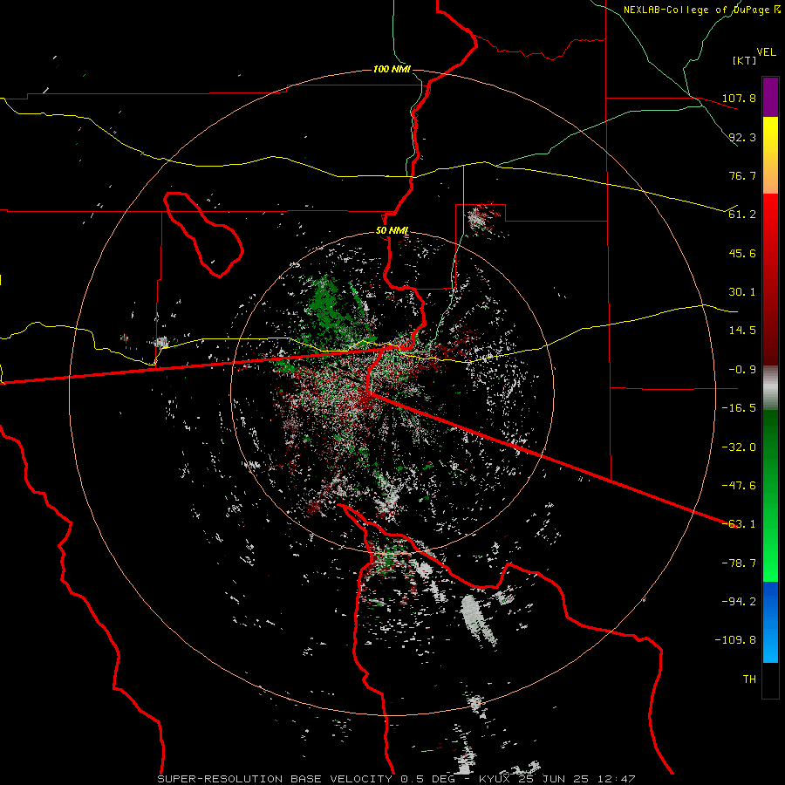The width and height of the screenshot is (785, 785).
Task: Click the -32.0 velocity scale value
Action: 739,447
